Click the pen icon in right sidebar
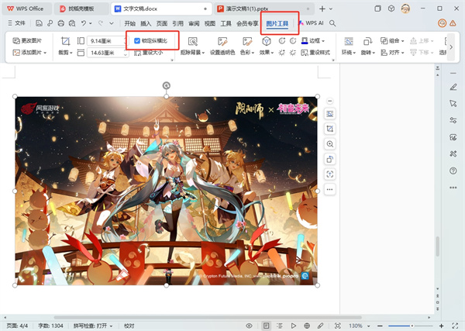Screen dimensions: 465x331 pos(453,87)
